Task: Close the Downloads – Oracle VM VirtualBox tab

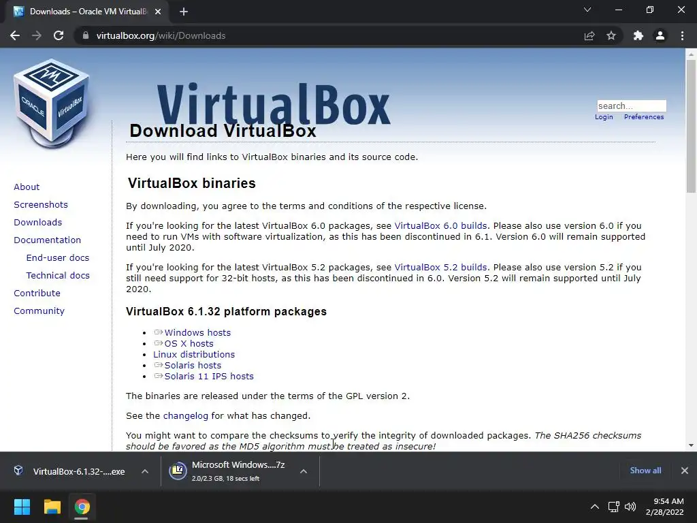Action: pyautogui.click(x=158, y=12)
